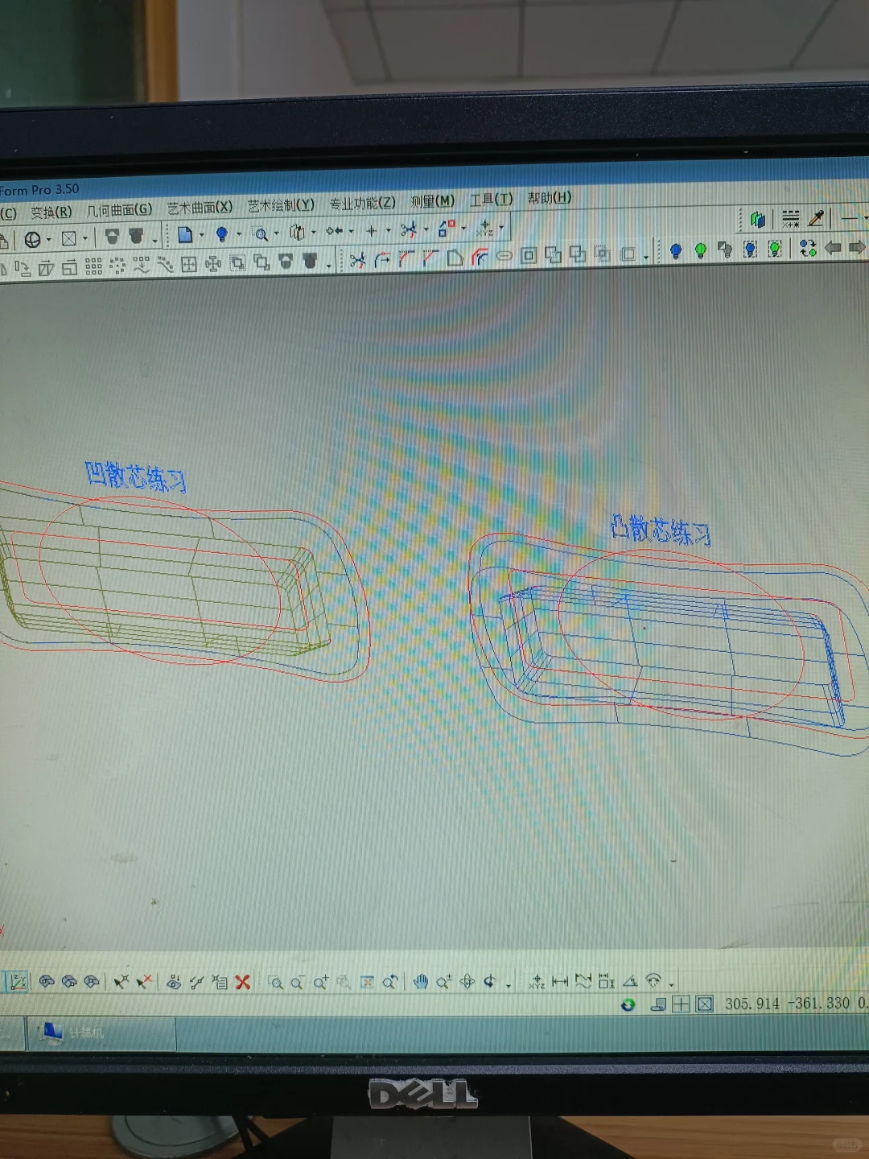This screenshot has height=1159, width=869.
Task: Click the 计算机 taskbar button
Action: click(101, 1033)
